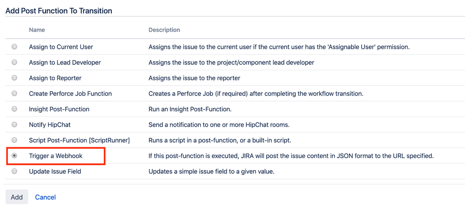Select the Assign to Lead Developer radio button
Image resolution: width=465 pixels, height=211 pixels.
click(x=14, y=62)
